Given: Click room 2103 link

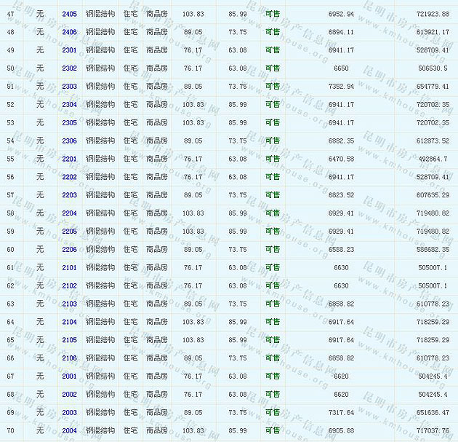Looking at the screenshot, I should 69,304.
